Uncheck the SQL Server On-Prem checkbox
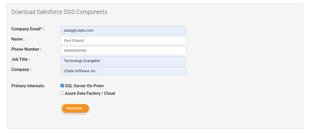 [62, 86]
